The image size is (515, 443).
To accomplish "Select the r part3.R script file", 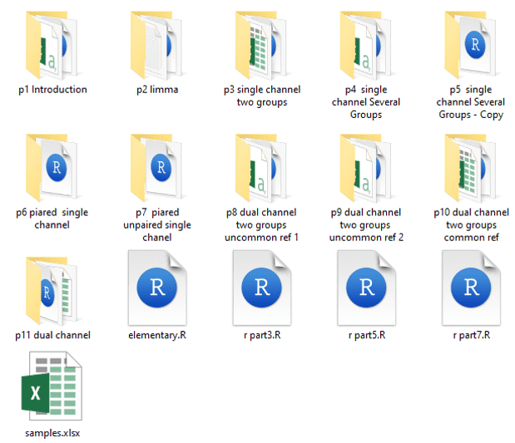I will (x=261, y=287).
